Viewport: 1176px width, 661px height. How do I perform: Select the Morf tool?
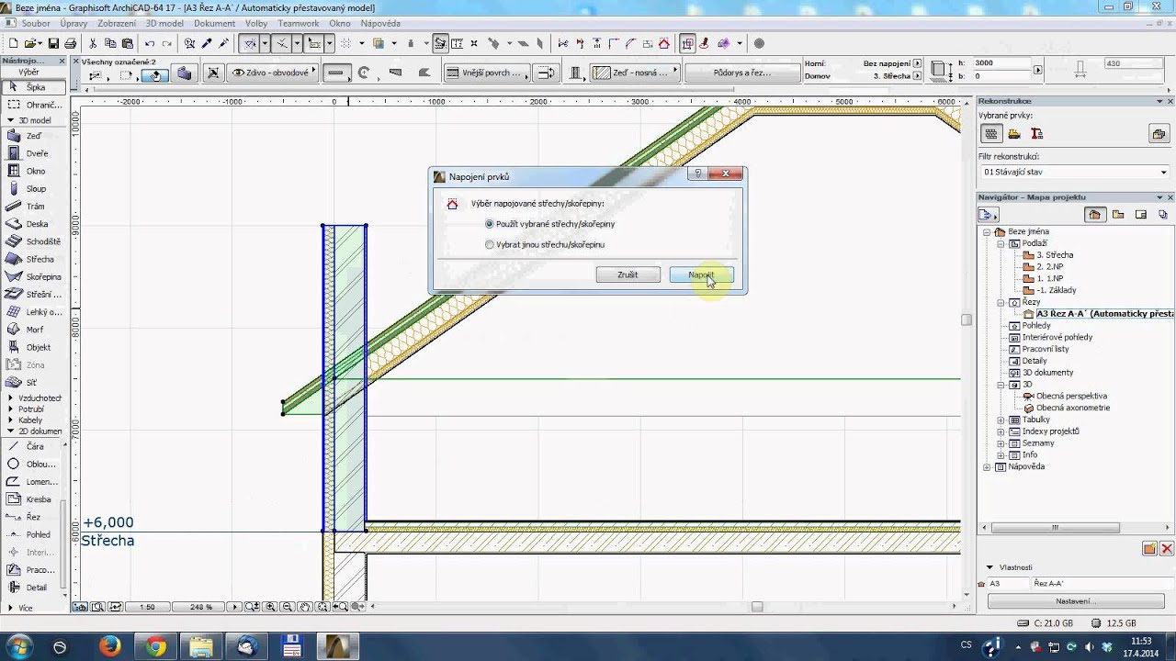[x=33, y=330]
